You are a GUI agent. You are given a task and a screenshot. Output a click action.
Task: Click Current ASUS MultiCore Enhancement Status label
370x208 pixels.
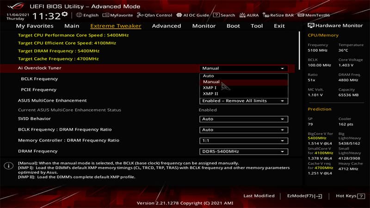click(x=69, y=110)
